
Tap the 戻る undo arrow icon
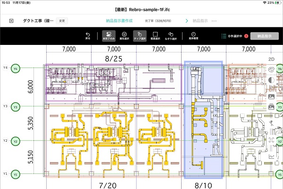pos(88,35)
